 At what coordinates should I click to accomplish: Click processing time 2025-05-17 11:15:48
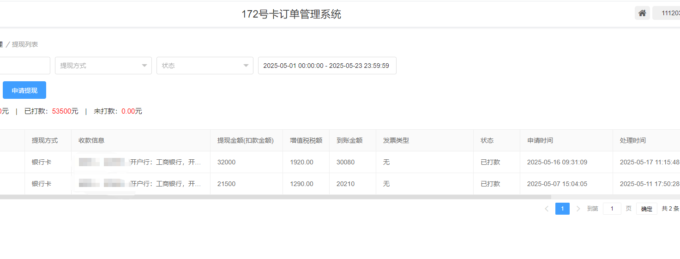coord(650,162)
